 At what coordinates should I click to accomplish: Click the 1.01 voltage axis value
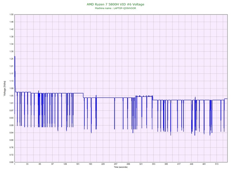11,103
